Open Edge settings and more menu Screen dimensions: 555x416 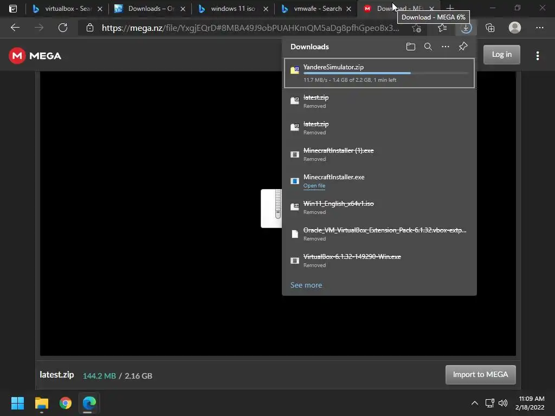point(539,28)
